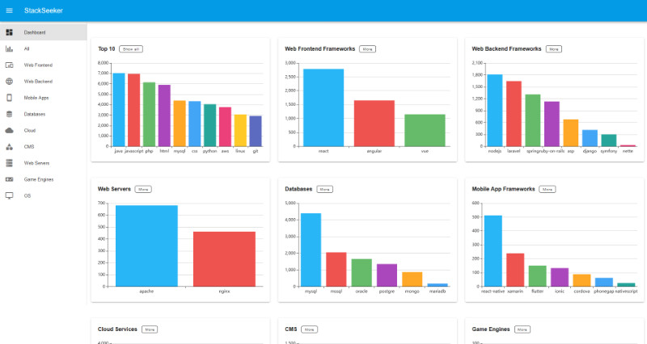Open Databases sidebar entry
This screenshot has width=647, height=344.
click(44, 114)
